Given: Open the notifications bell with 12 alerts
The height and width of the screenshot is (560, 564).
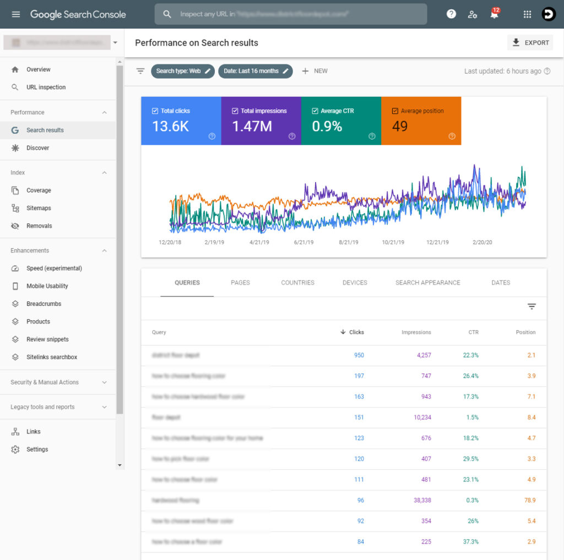Looking at the screenshot, I should pyautogui.click(x=495, y=14).
